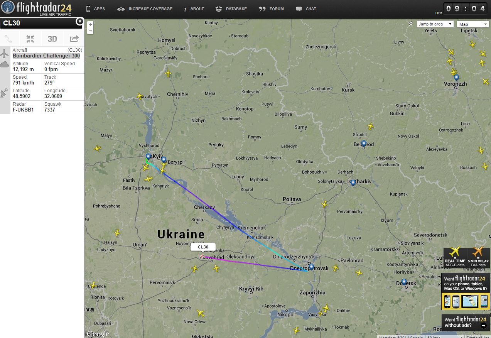Image resolution: width=491 pixels, height=338 pixels.
Task: Collapse the map controls with double chevron
Action: tap(411, 24)
